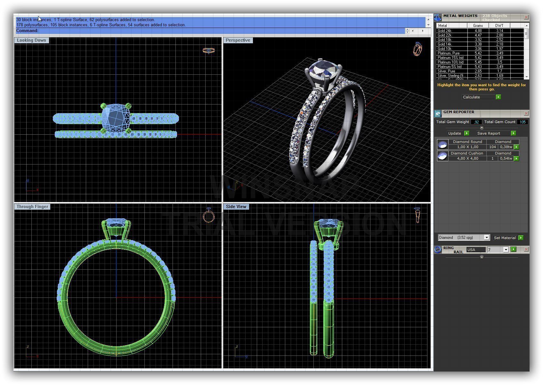Click the Total Gem Count value 105
543x385 pixels.
523,122
